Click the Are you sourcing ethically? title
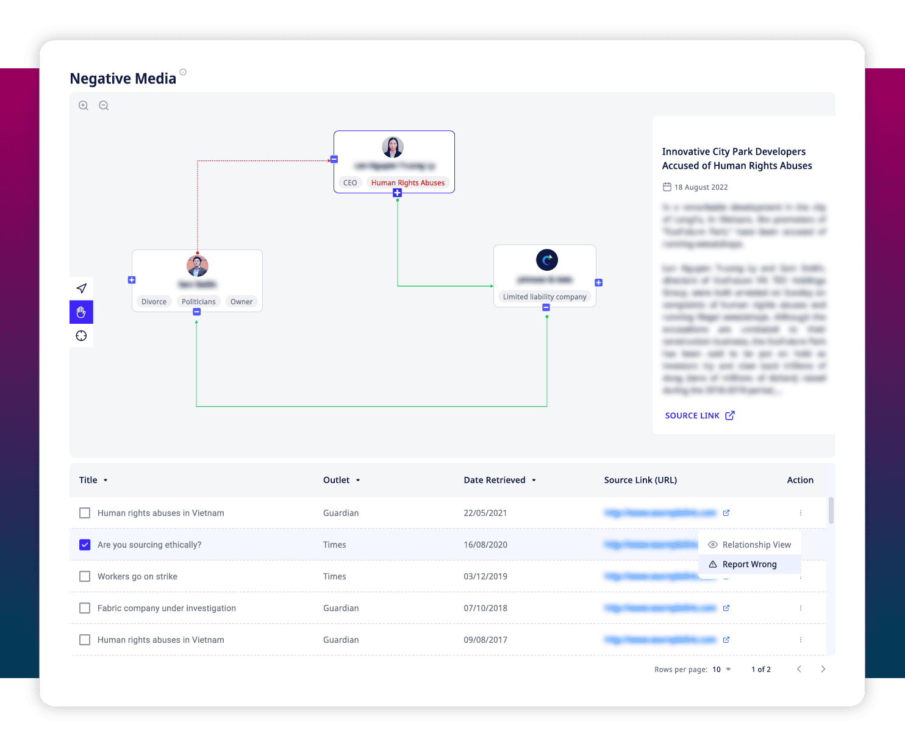Viewport: 905px width, 747px height. 149,545
